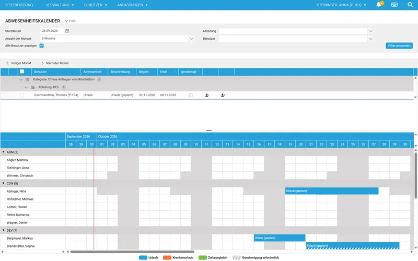Select Kogler, Martina in the employee list
This screenshot has height=261, width=418.
click(17, 160)
